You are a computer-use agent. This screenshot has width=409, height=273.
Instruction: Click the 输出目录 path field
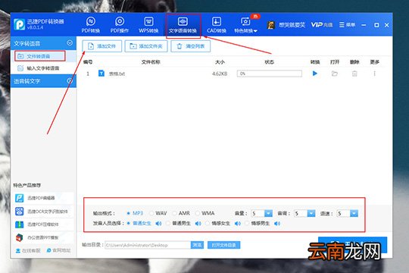point(148,245)
